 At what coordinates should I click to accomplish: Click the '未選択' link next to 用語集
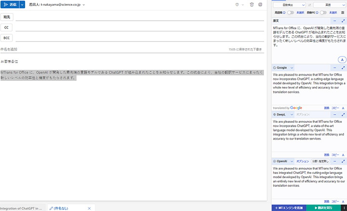pos(300,13)
